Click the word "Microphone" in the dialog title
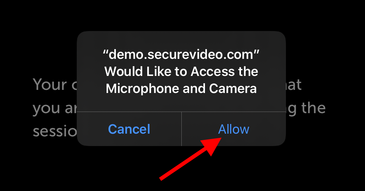Viewport: 365px width, 191px height. tap(143, 89)
